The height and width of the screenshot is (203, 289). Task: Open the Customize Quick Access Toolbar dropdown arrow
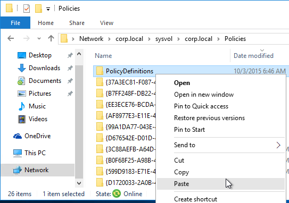[x=48, y=9]
